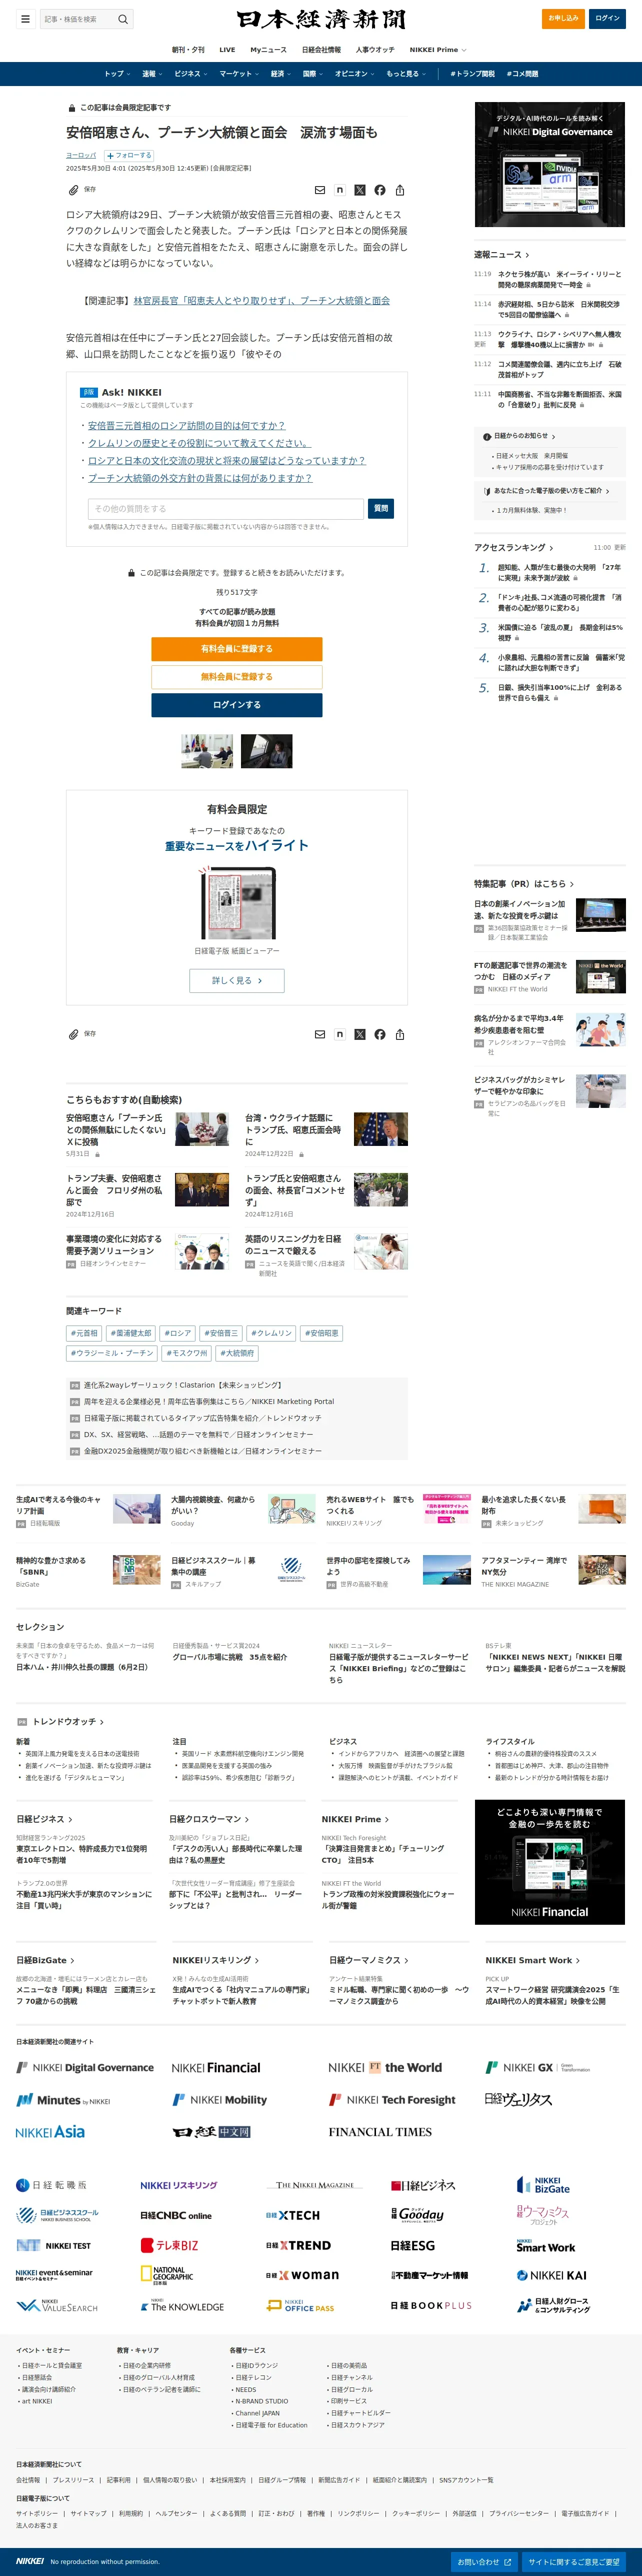Viewport: 642px width, 2576px height.
Task: Expand the 速報 navigation dropdown
Action: click(x=152, y=74)
